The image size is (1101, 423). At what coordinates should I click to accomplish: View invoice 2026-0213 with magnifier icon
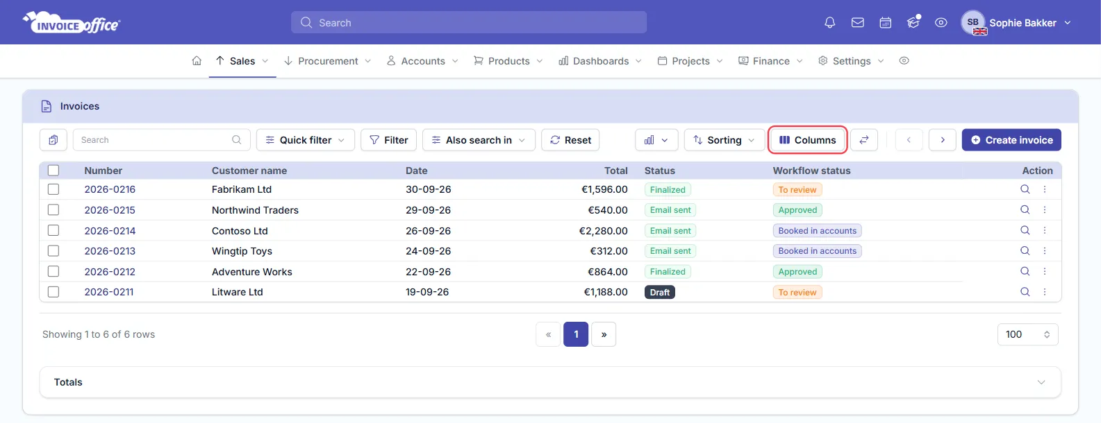coord(1025,250)
